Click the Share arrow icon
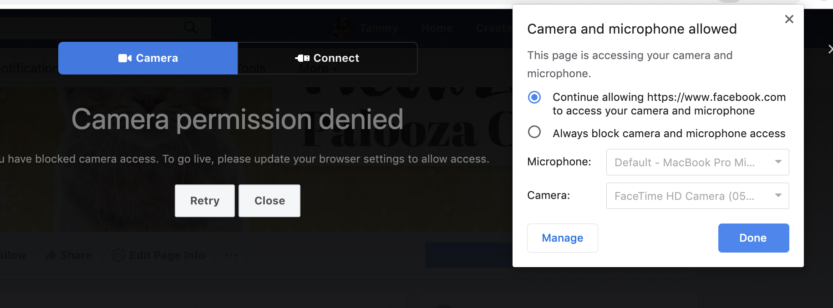Viewport: 833px width, 308px height. point(51,255)
